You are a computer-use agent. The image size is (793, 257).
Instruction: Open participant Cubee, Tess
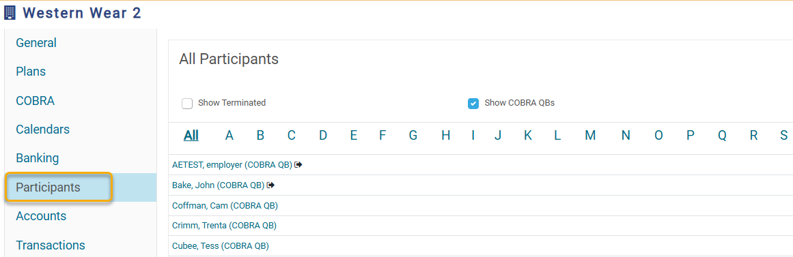point(221,246)
